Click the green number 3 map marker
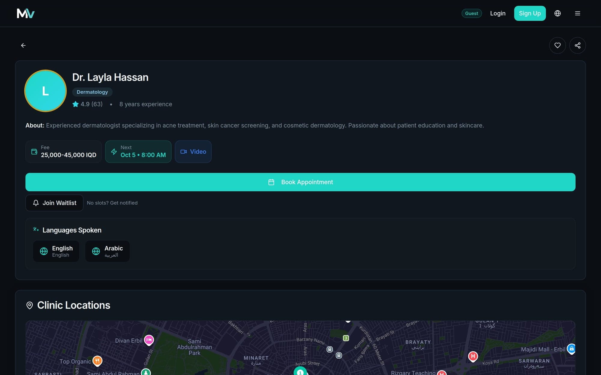This screenshot has width=601, height=375. point(346,338)
